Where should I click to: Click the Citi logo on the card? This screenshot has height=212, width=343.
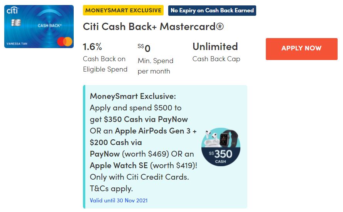(12, 10)
